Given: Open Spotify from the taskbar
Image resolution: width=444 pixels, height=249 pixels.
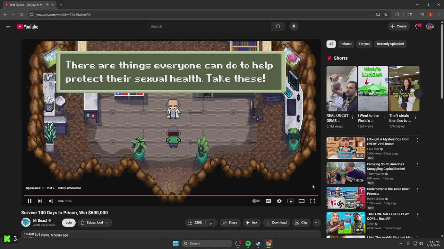Looking at the screenshot, I should click(x=248, y=243).
